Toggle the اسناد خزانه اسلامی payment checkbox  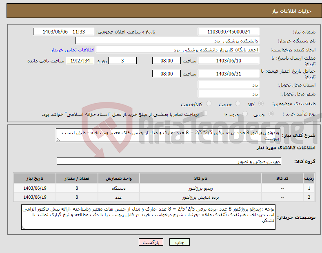click(205, 113)
